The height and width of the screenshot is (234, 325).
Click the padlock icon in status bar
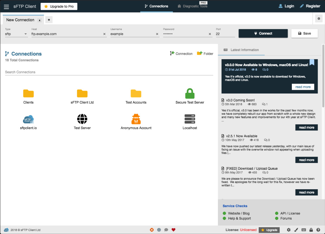tap(311, 230)
